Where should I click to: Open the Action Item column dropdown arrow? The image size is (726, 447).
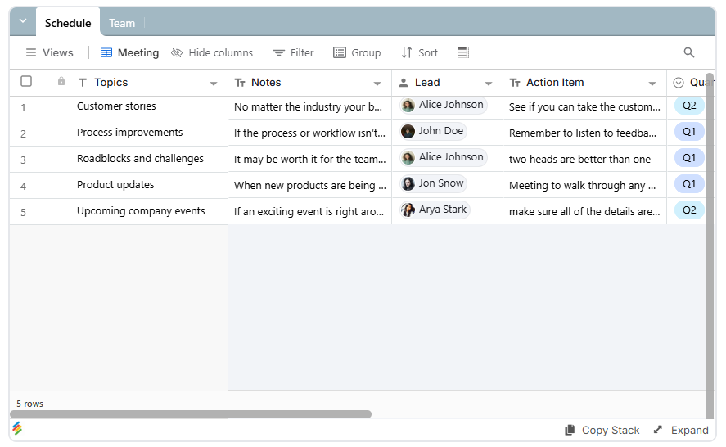[x=652, y=84]
